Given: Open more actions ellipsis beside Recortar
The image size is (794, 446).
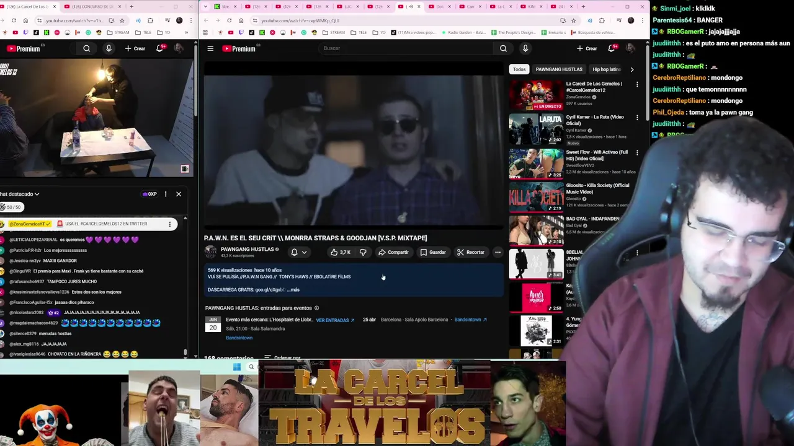Looking at the screenshot, I should (x=497, y=252).
